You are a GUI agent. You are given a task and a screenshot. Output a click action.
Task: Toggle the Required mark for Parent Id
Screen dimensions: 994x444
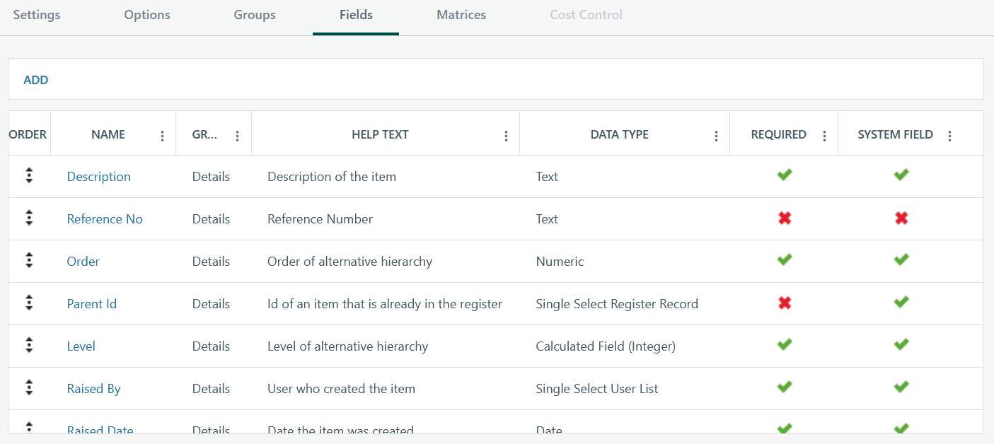point(784,303)
